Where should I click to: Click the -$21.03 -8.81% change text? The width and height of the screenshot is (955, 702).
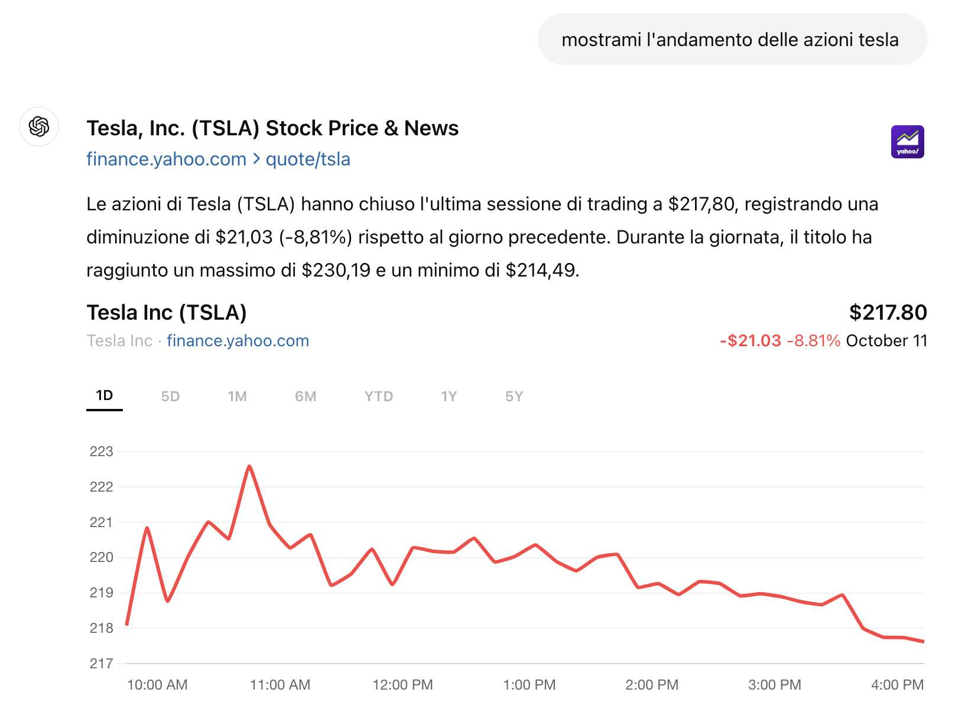pos(779,341)
